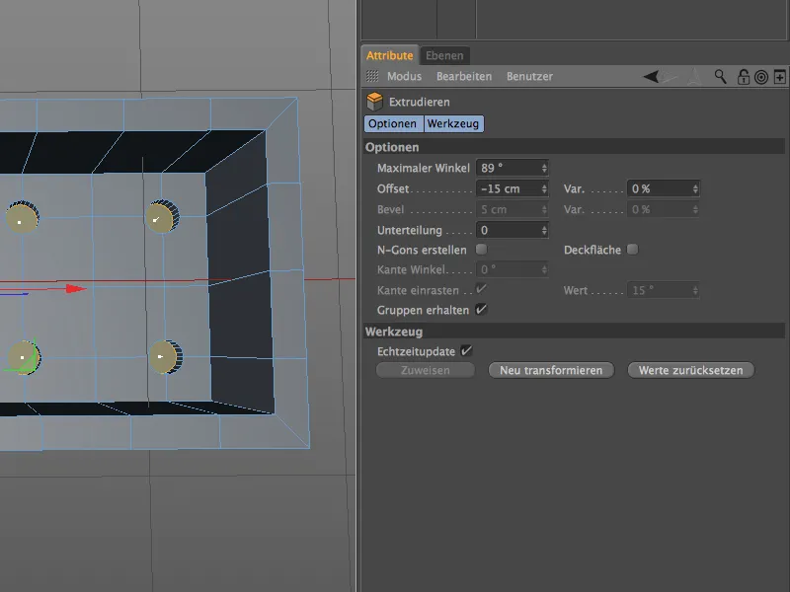Click the Offset stepper arrows
790x592 pixels.
(x=544, y=188)
